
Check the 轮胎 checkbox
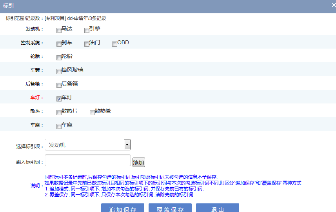point(59,58)
